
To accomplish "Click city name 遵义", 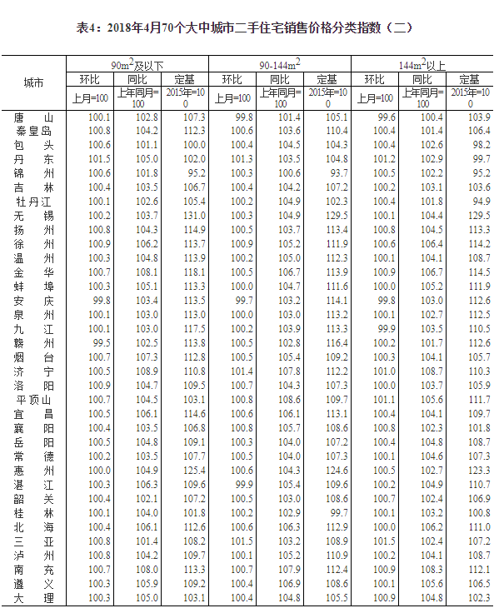I will coord(33,584).
